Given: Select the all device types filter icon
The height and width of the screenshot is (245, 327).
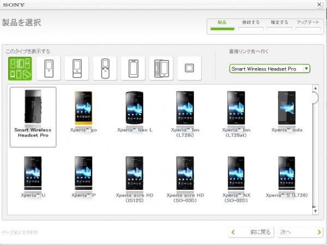Looking at the screenshot, I should (20, 68).
